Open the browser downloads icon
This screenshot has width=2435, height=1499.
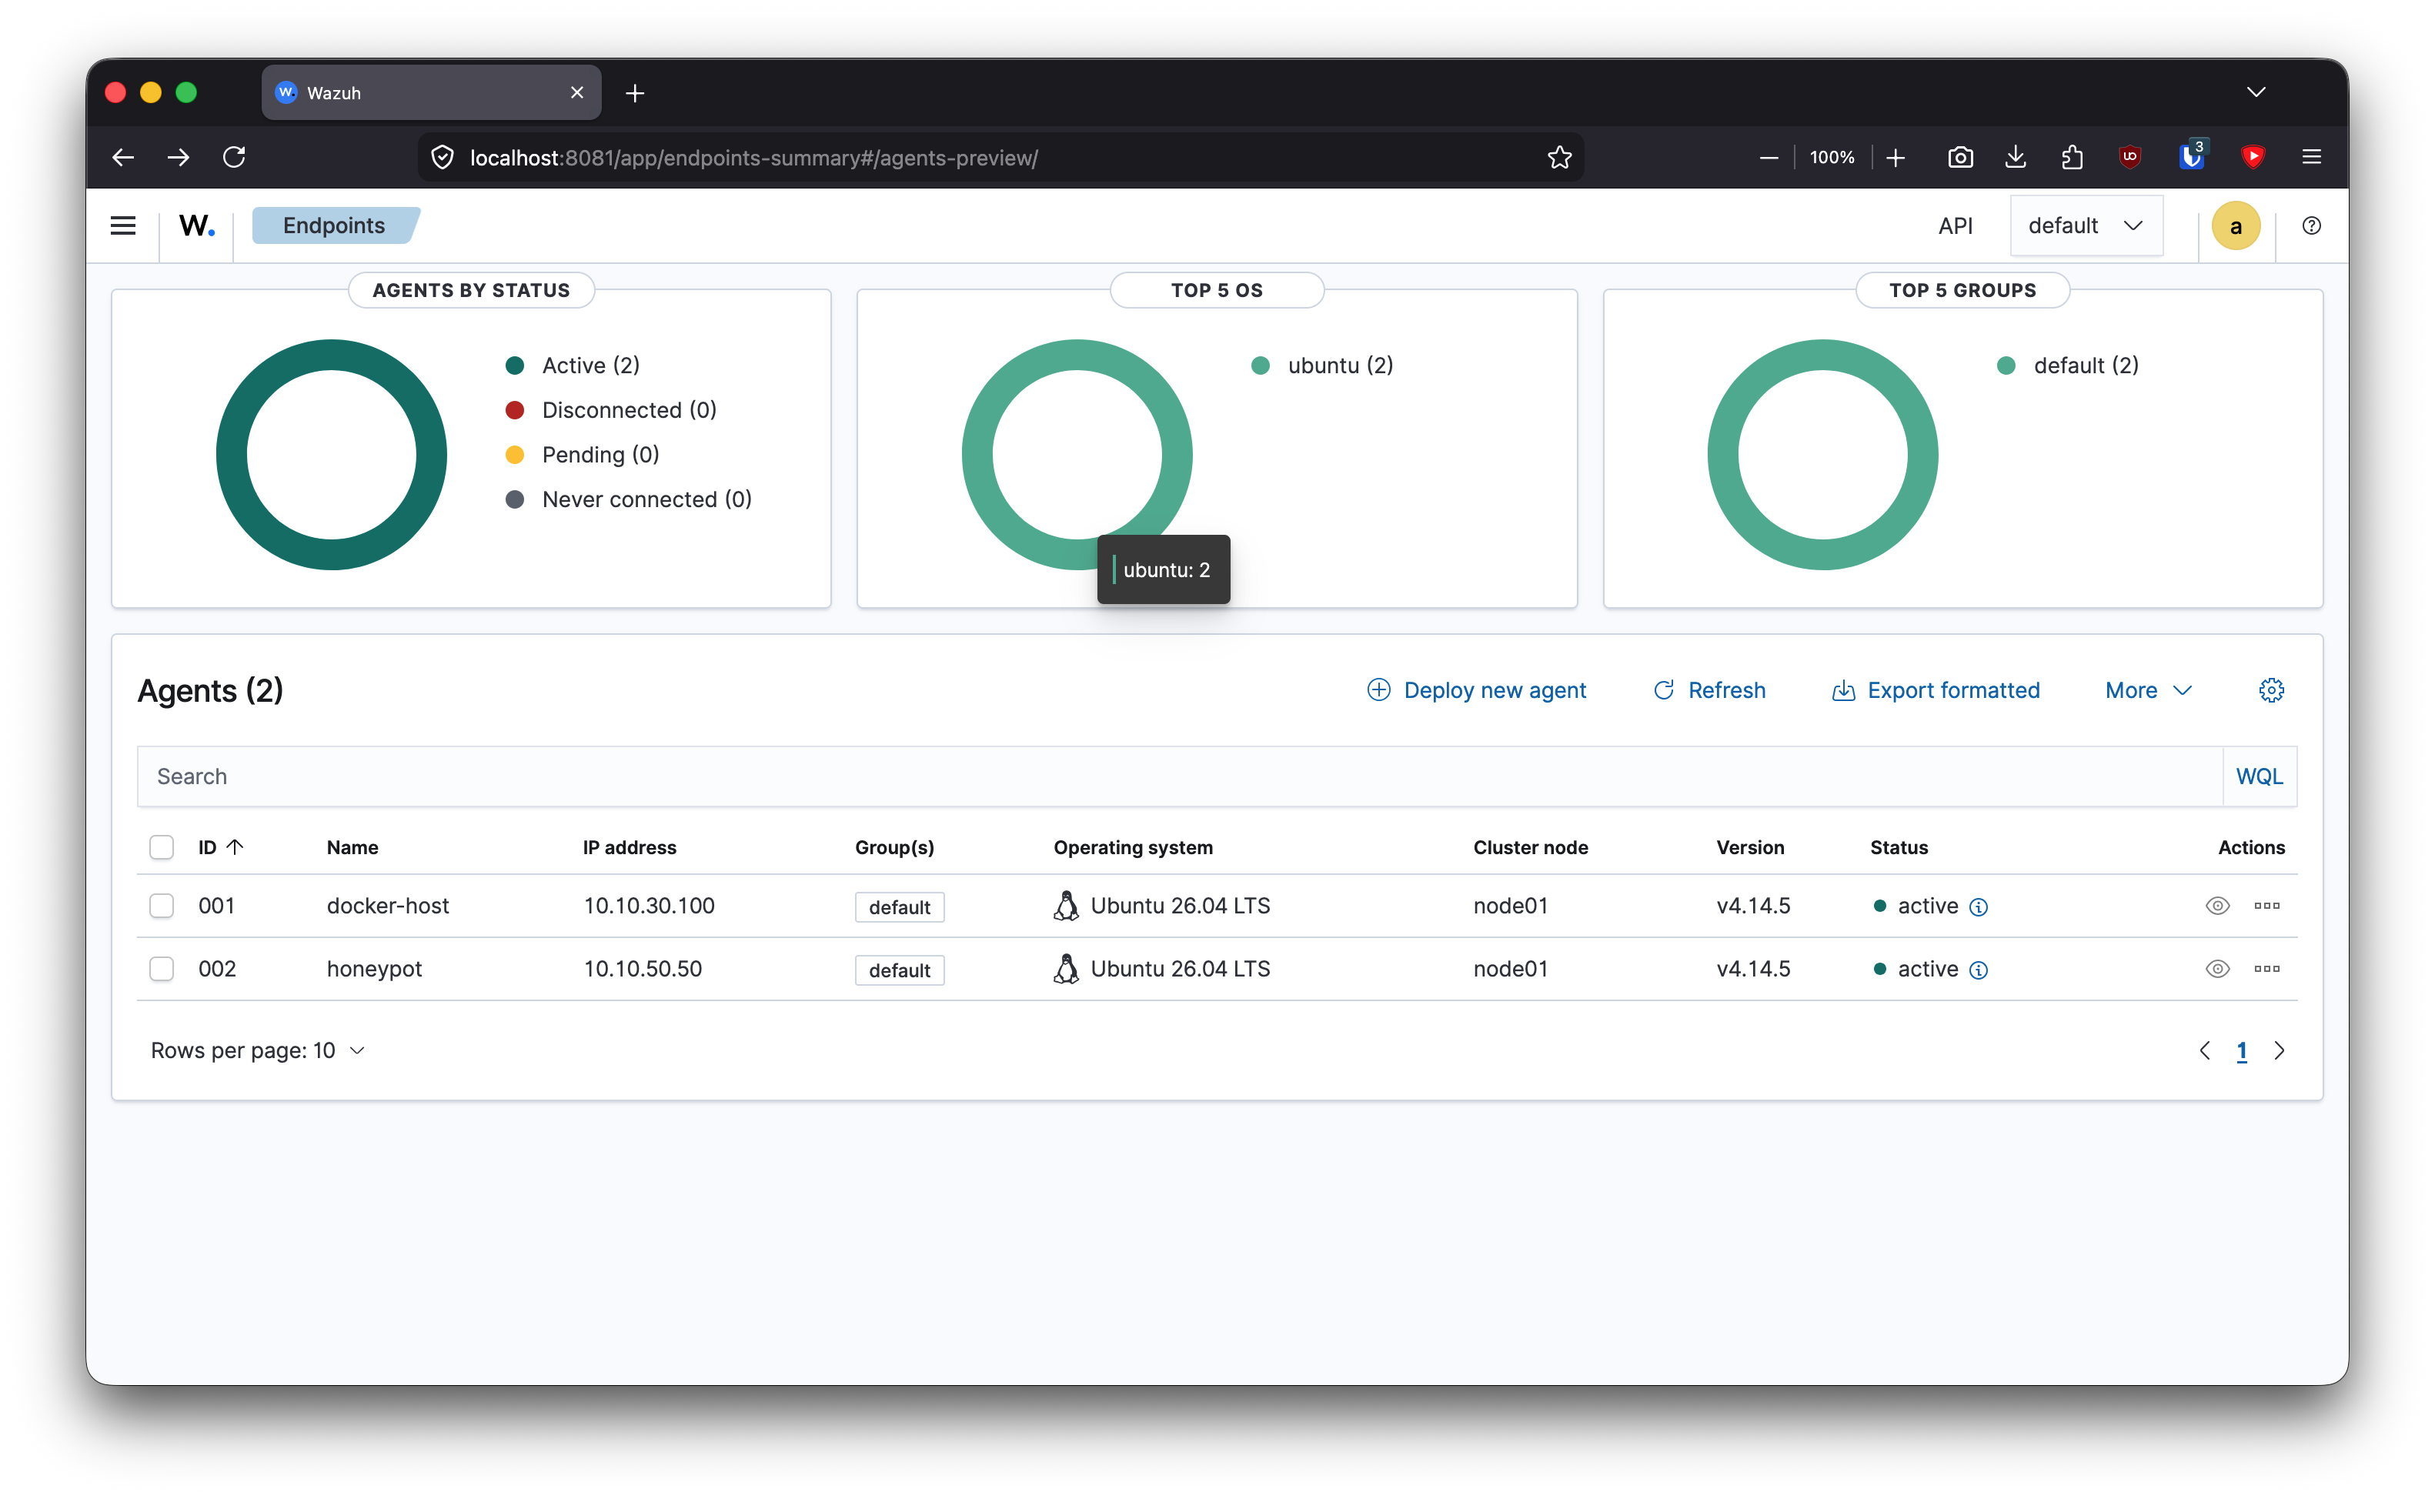point(2016,157)
